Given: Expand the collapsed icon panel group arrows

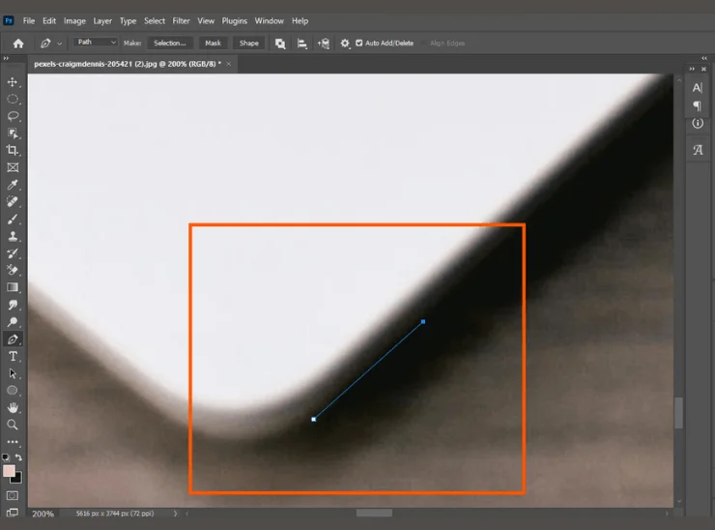Looking at the screenshot, I should pyautogui.click(x=692, y=69).
